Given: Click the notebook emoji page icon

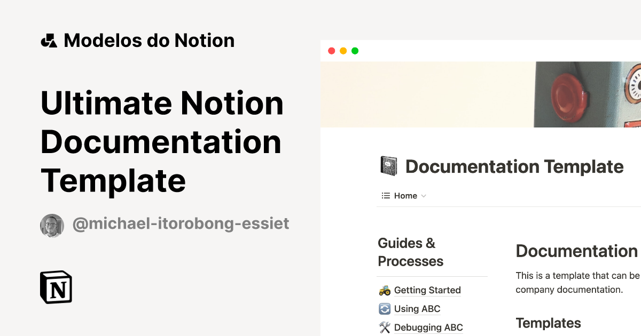Looking at the screenshot, I should [x=389, y=165].
